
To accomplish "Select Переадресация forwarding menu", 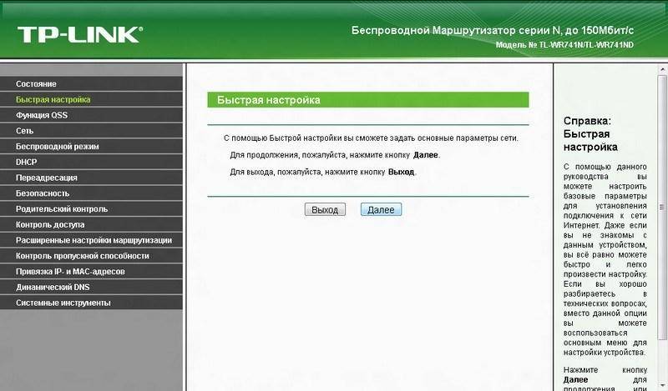I will click(46, 178).
